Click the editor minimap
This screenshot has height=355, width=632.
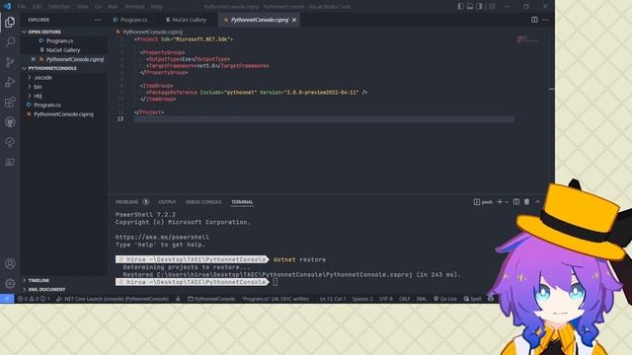(x=530, y=39)
